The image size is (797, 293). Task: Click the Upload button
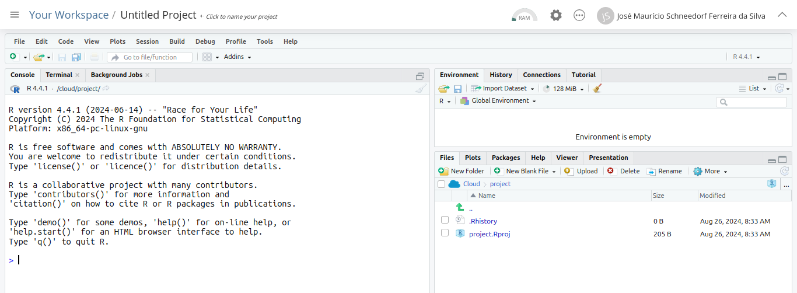tap(581, 171)
